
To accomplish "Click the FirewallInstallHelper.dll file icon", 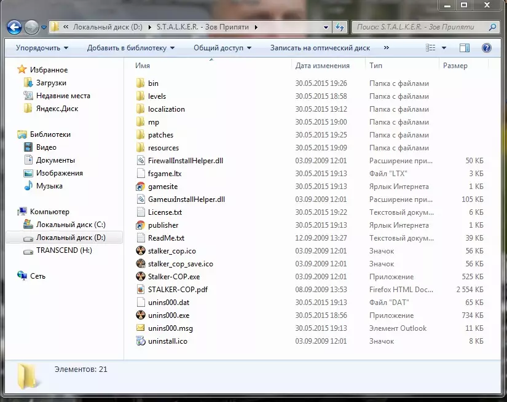I will pos(141,160).
